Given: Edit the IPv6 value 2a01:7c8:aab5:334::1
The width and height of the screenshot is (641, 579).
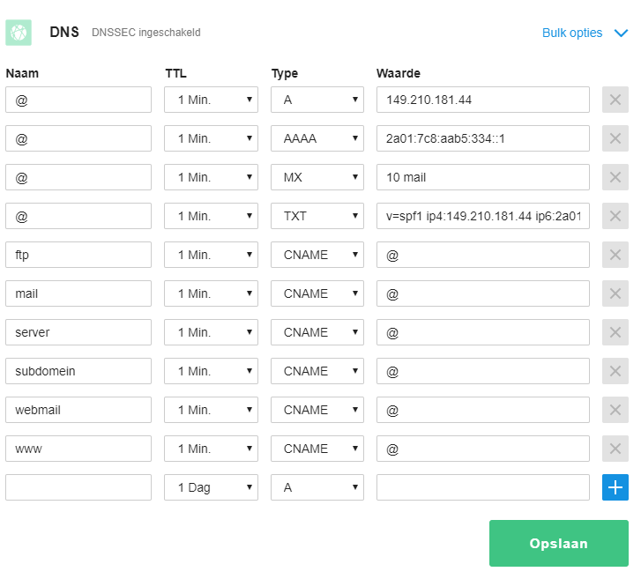Looking at the screenshot, I should pyautogui.click(x=483, y=138).
